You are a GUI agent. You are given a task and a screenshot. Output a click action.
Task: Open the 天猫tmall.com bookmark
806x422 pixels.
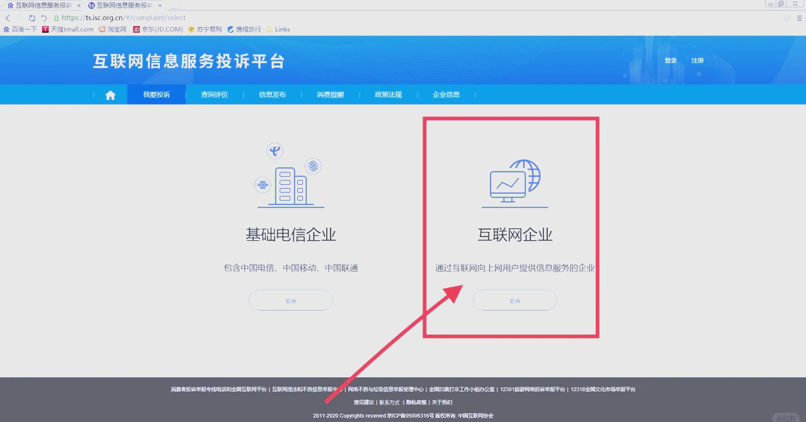point(68,30)
